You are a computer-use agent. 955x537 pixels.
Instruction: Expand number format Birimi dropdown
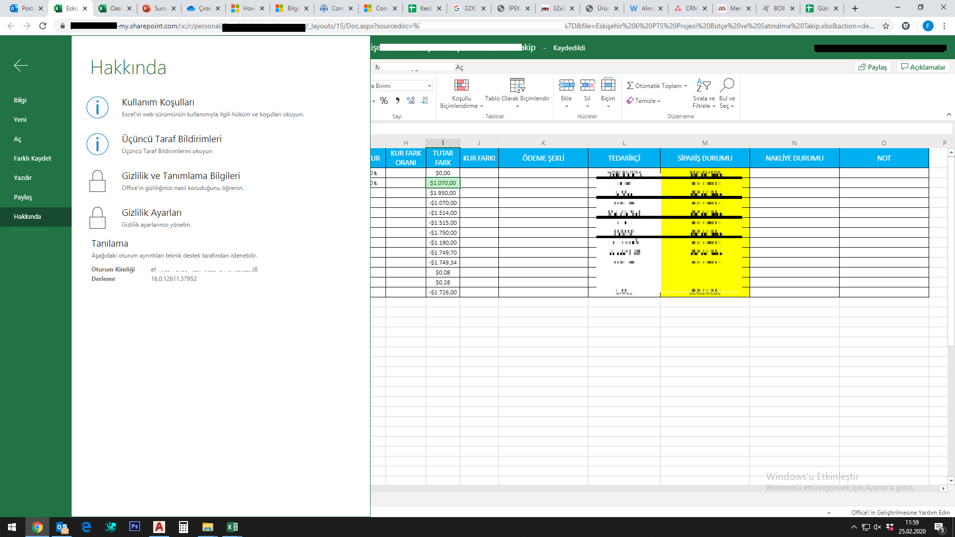[429, 86]
